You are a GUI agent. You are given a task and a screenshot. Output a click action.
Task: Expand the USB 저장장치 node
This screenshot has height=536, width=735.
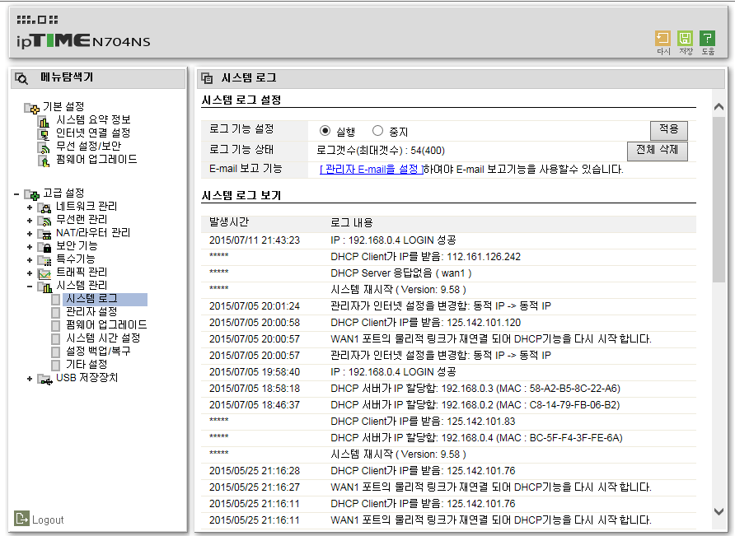pyautogui.click(x=30, y=379)
